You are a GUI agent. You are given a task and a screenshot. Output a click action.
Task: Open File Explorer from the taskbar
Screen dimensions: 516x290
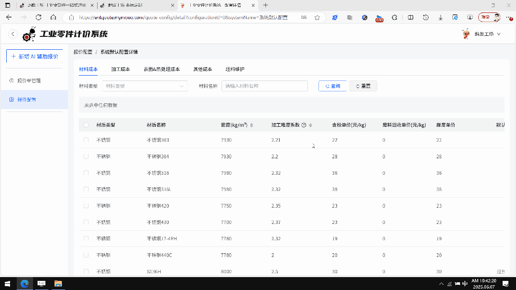58,283
